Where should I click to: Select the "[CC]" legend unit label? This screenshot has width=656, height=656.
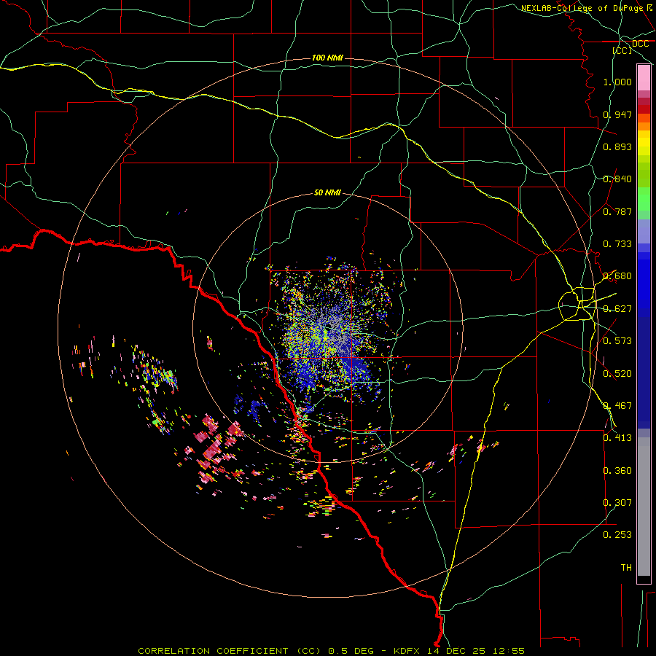coord(622,50)
